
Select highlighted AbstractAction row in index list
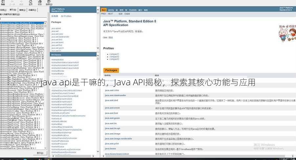pyautogui.click(x=22, y=23)
